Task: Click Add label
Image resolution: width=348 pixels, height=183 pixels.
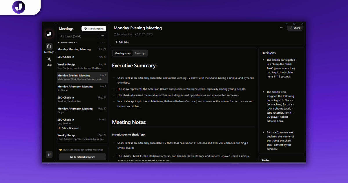Action: [122, 42]
